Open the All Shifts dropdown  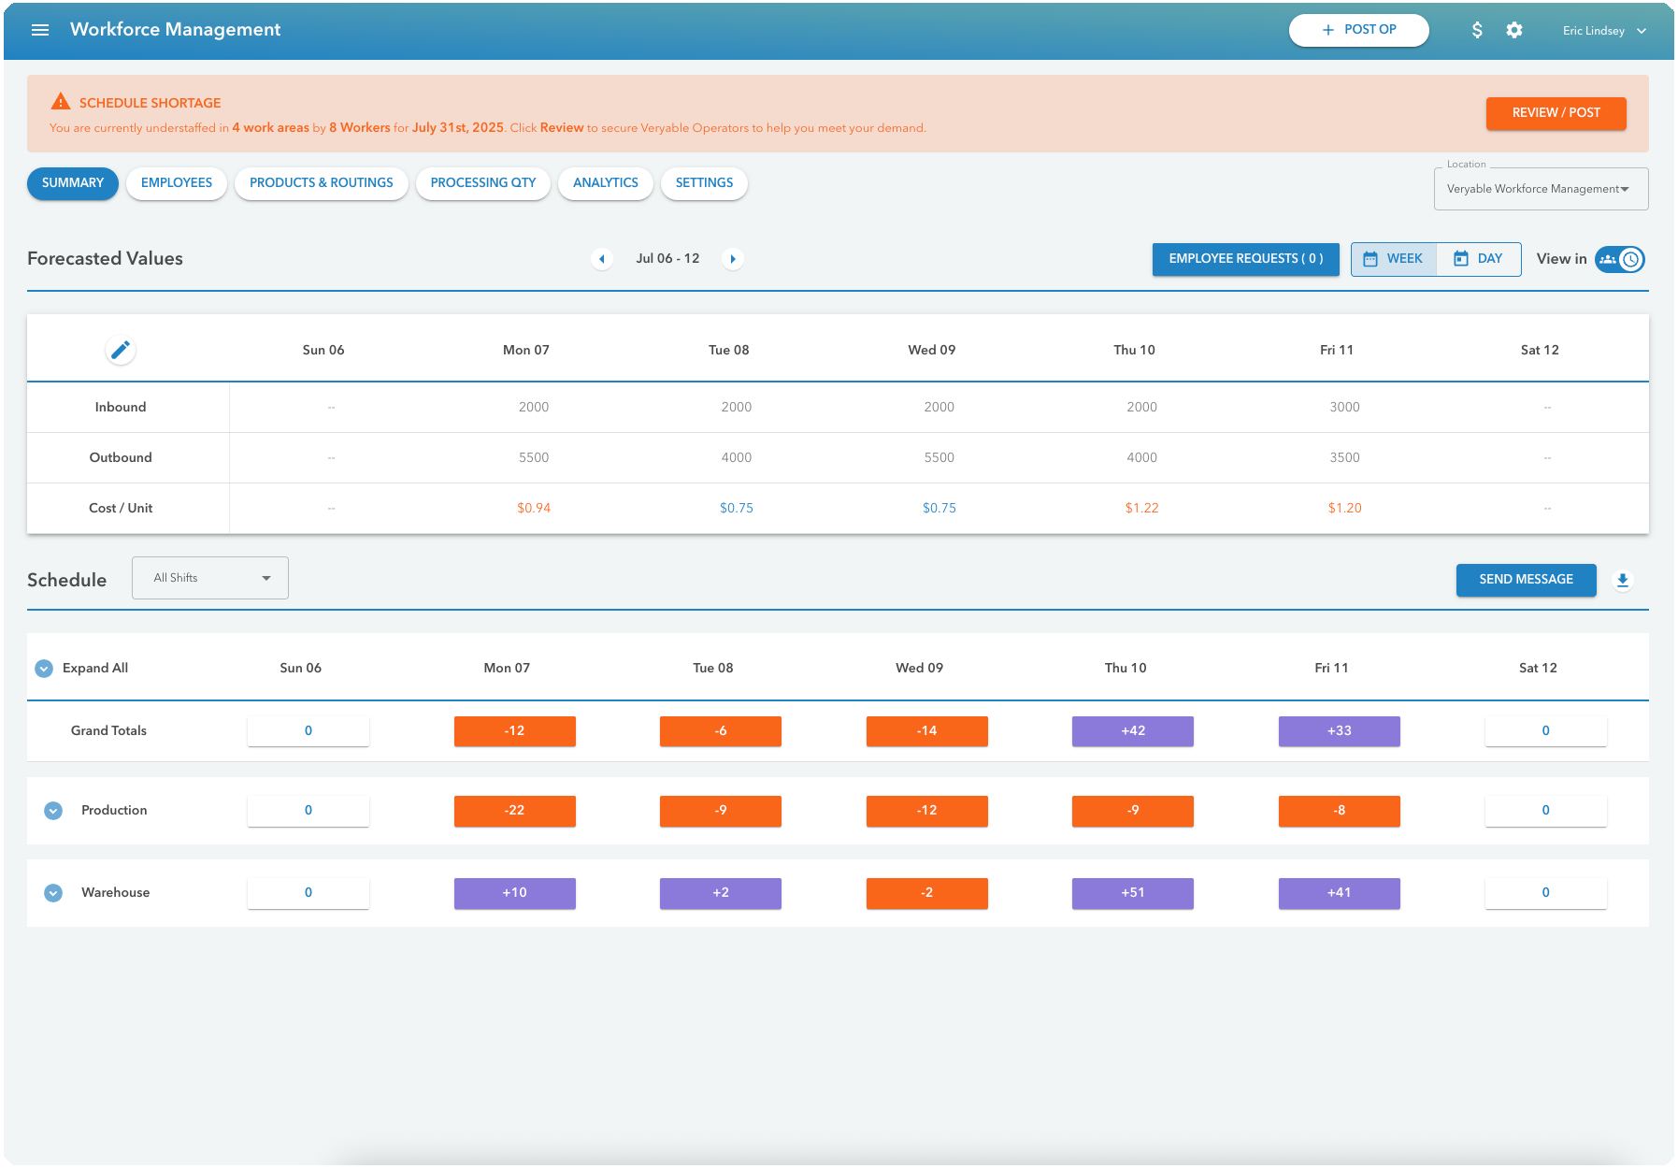coord(209,577)
